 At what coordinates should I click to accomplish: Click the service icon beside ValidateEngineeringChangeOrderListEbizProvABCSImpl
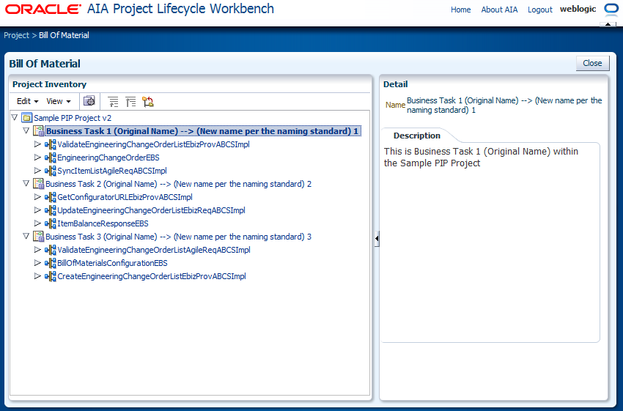(51, 144)
